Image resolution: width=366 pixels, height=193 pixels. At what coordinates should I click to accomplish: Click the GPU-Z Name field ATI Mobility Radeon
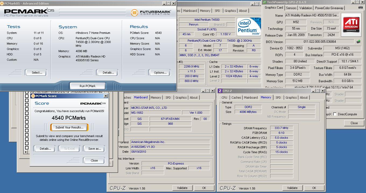(x=312, y=15)
